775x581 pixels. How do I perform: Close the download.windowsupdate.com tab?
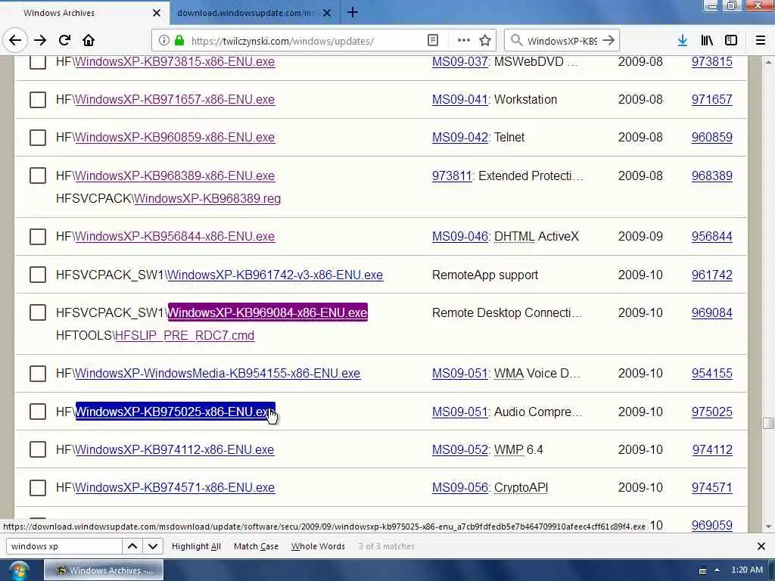tap(327, 13)
